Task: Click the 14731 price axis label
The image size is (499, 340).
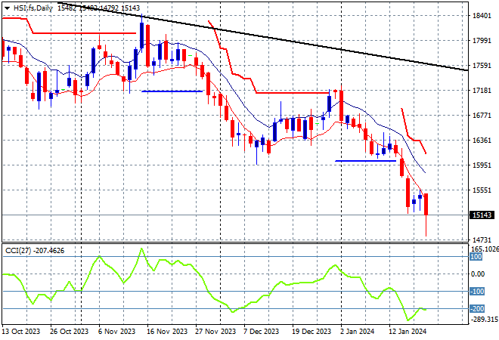Action: click(x=482, y=240)
